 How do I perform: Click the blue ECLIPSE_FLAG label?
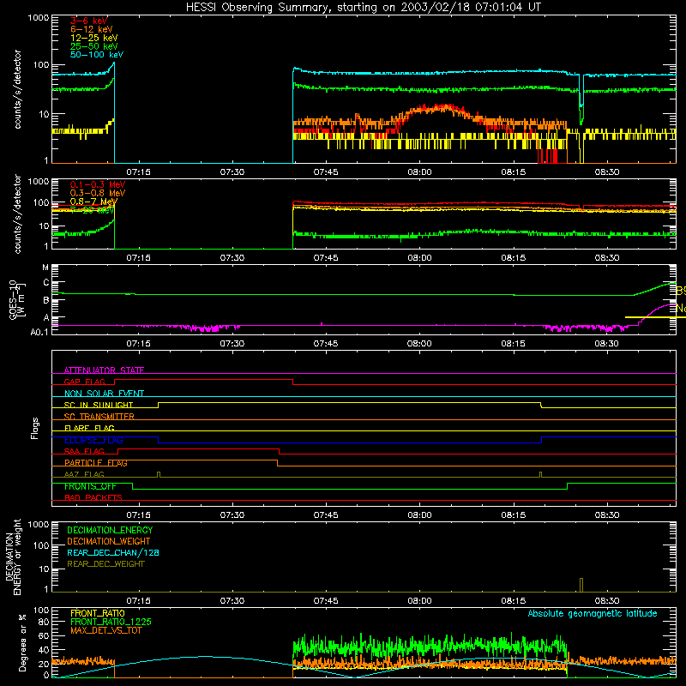93,440
